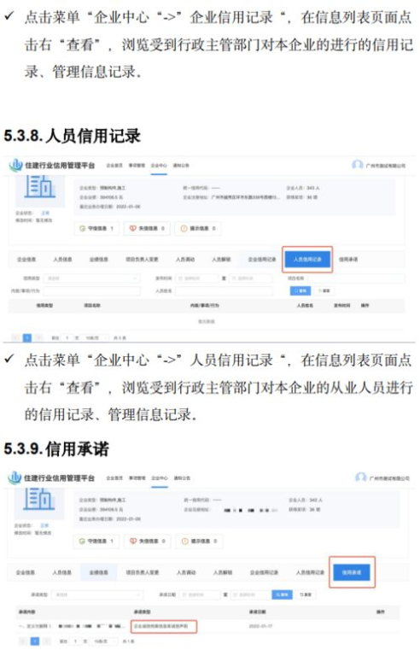This screenshot has width=420, height=656.
Task: Open 守信信息 badge in 5.3.9 screenshot
Action: click(96, 541)
